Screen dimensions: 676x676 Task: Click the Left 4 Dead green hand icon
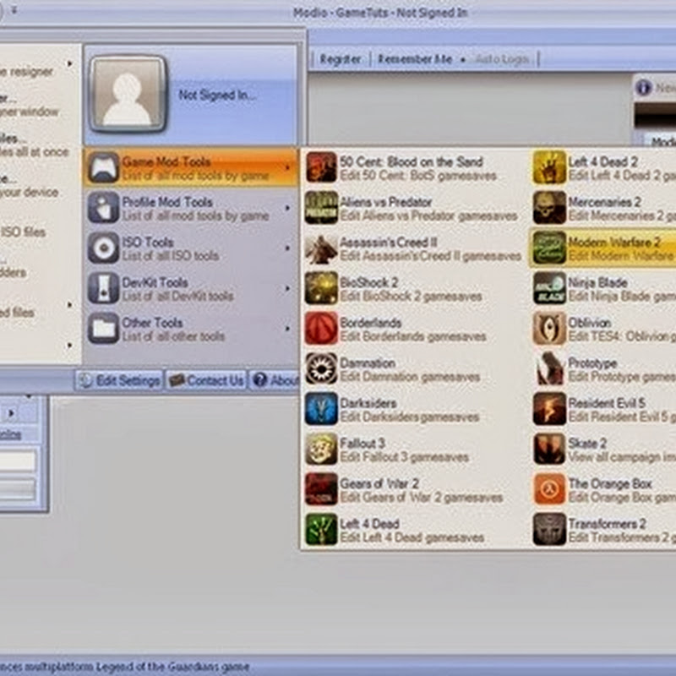tap(321, 529)
